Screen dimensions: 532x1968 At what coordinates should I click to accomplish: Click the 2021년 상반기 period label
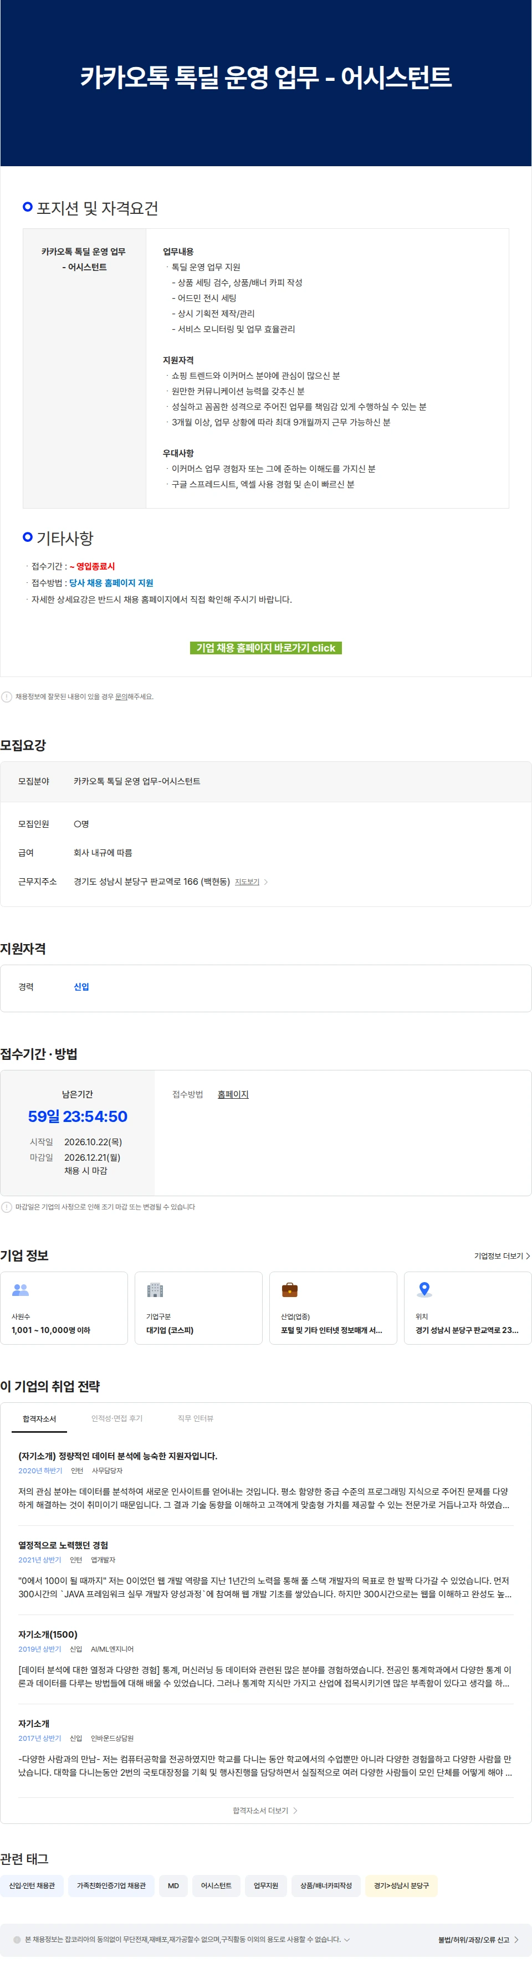click(40, 1560)
